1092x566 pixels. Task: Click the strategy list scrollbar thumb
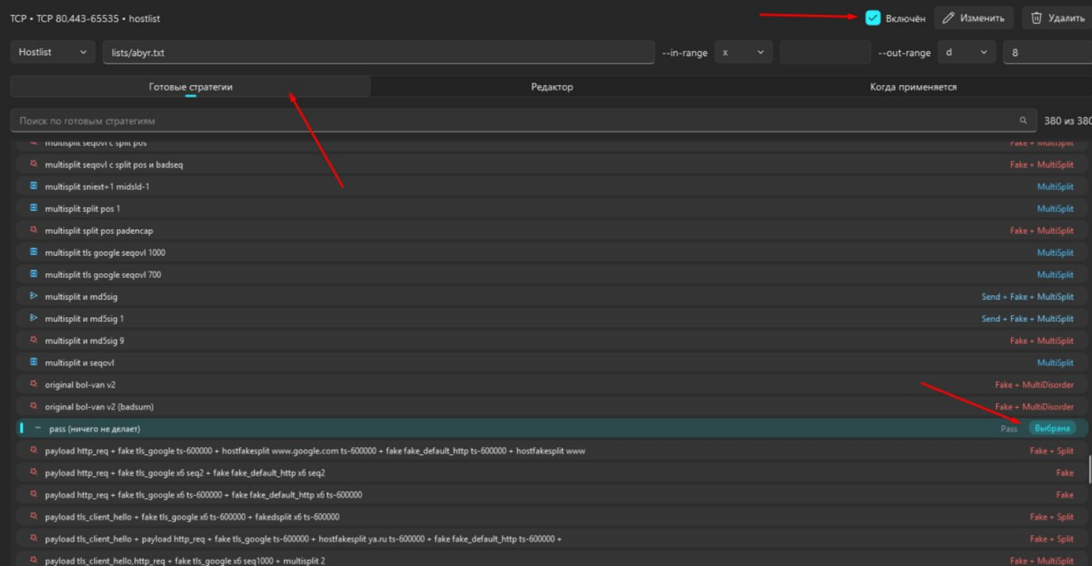point(1089,469)
